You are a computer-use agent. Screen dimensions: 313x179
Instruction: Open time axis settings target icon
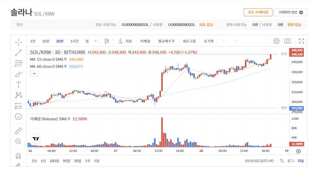pos(298,151)
